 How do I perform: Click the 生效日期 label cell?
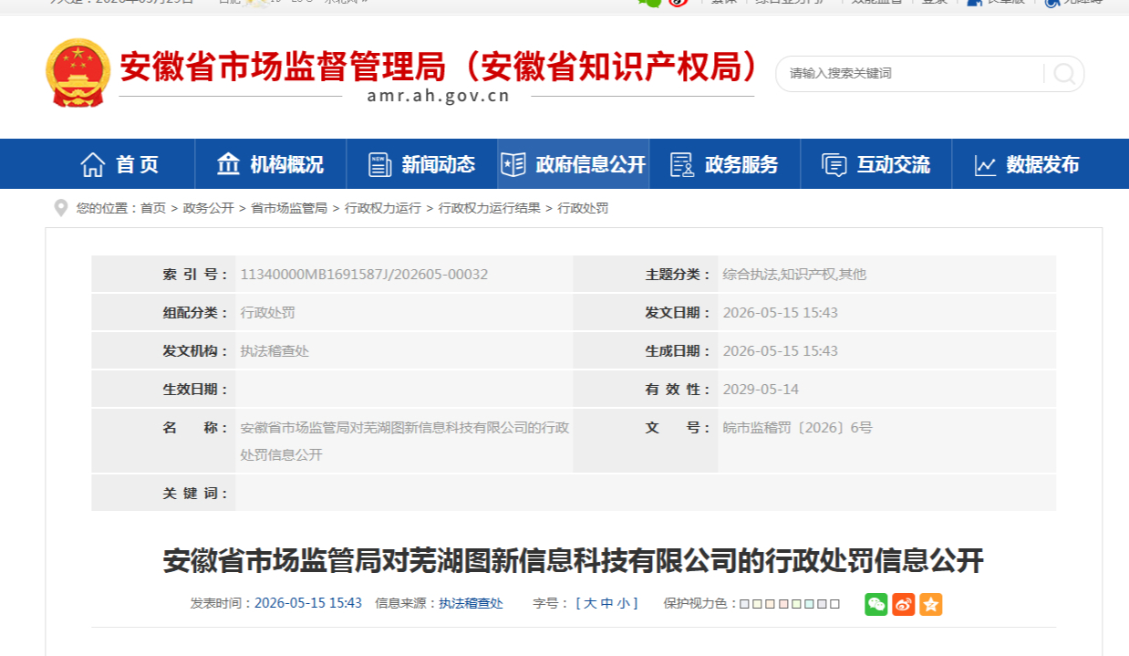coord(163,389)
